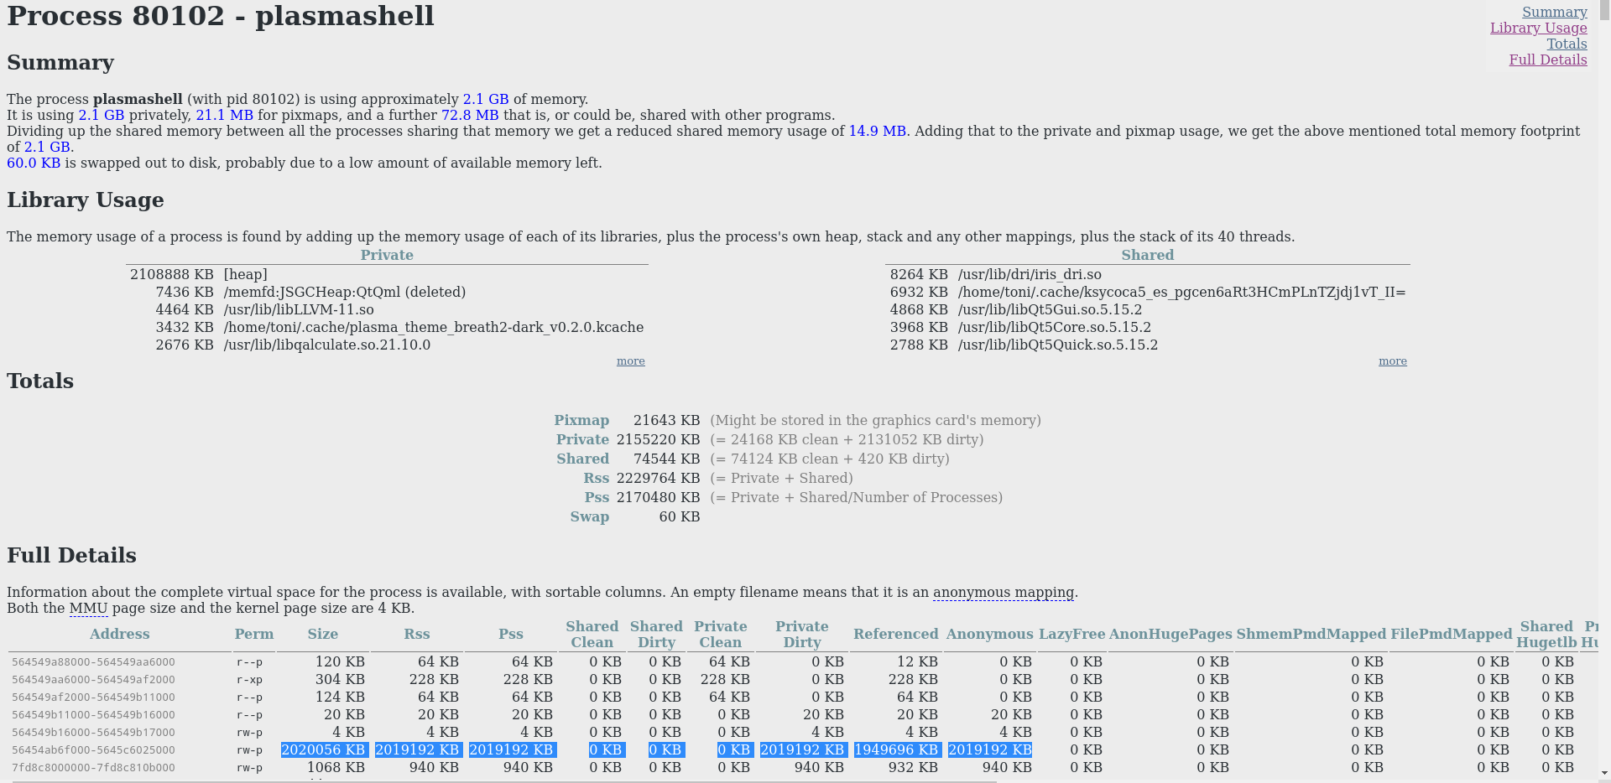Click address 564549b16000-564549b17000
Image resolution: width=1611 pixels, height=783 pixels.
(93, 733)
